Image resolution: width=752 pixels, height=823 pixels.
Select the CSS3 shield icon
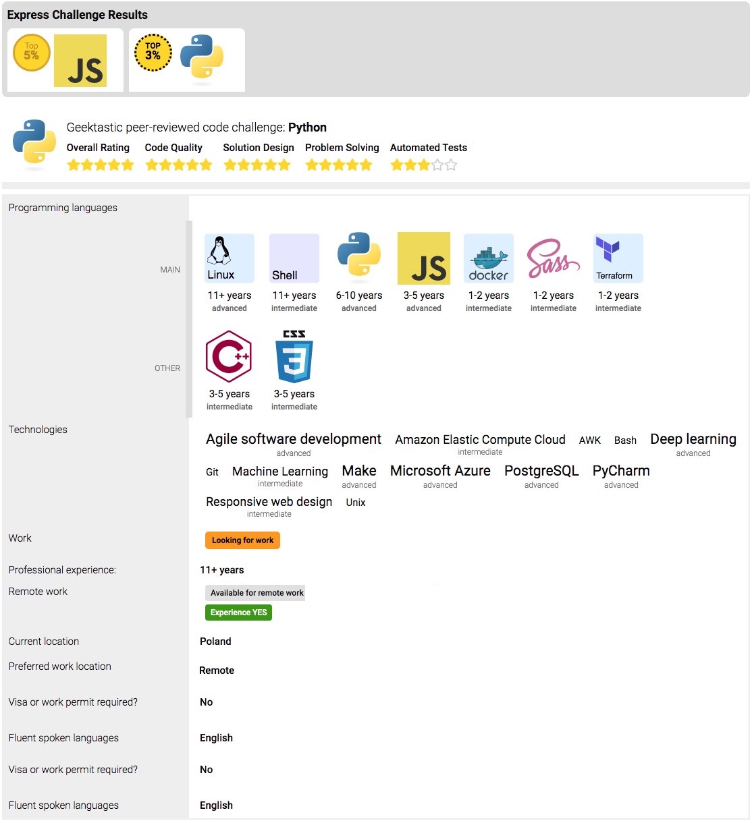click(x=294, y=356)
